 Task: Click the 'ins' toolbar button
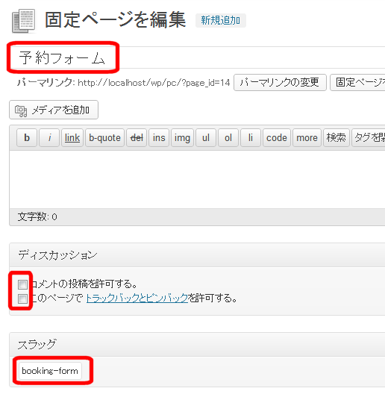tap(159, 138)
